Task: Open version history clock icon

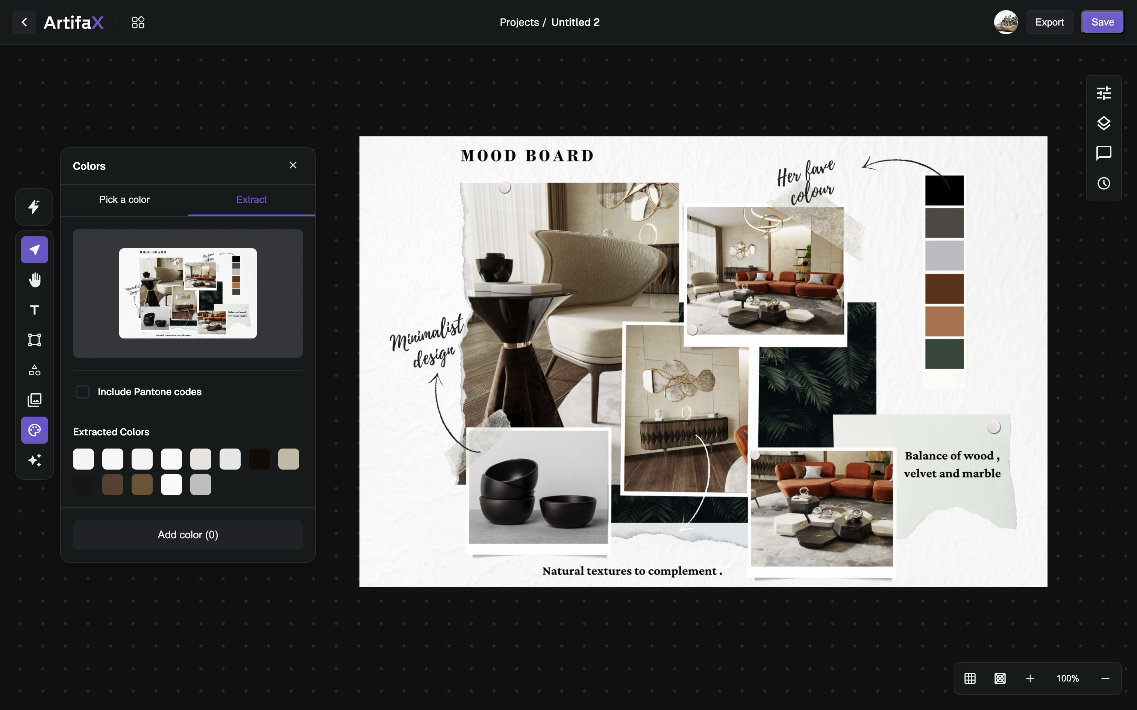Action: 1104,183
